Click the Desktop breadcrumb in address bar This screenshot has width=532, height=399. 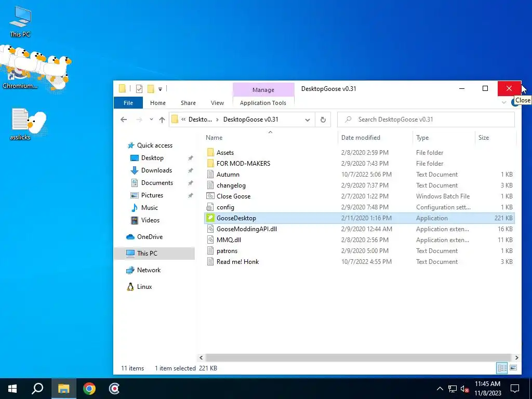(200, 119)
